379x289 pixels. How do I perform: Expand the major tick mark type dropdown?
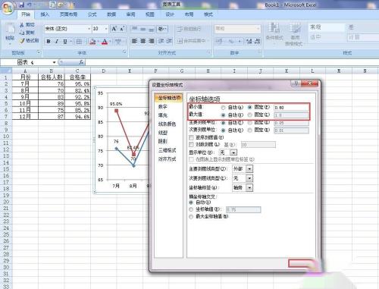[x=249, y=168]
